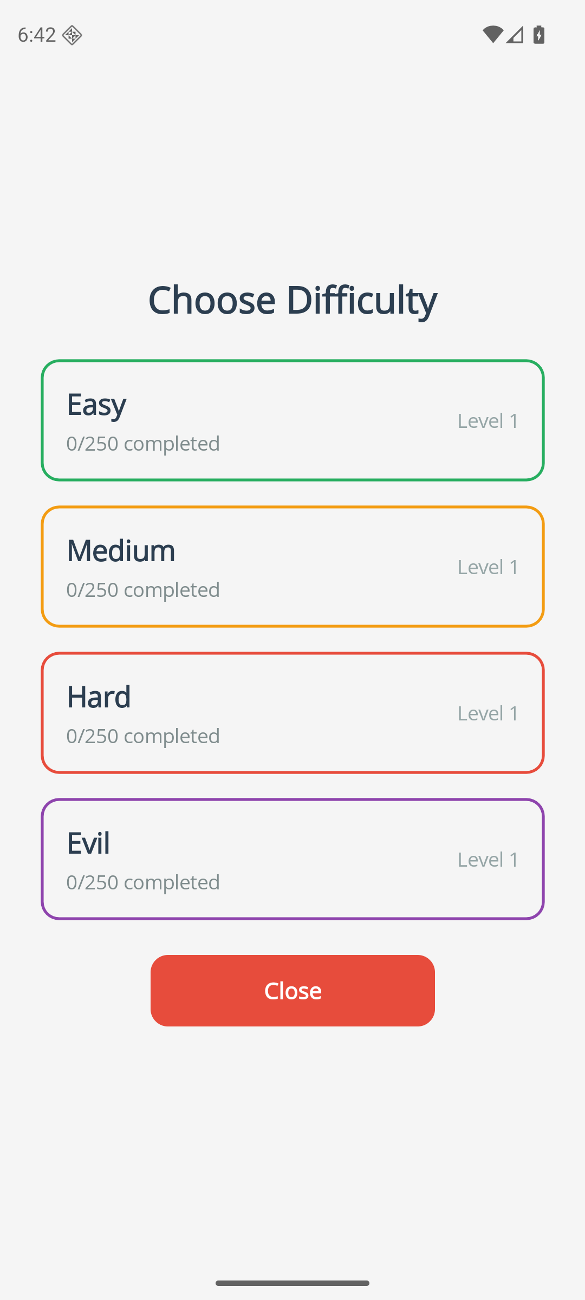Tap Medium's 0/250 completed progress text

[143, 590]
